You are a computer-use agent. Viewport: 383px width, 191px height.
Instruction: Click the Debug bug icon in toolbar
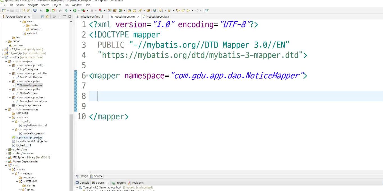[x=67, y=10]
